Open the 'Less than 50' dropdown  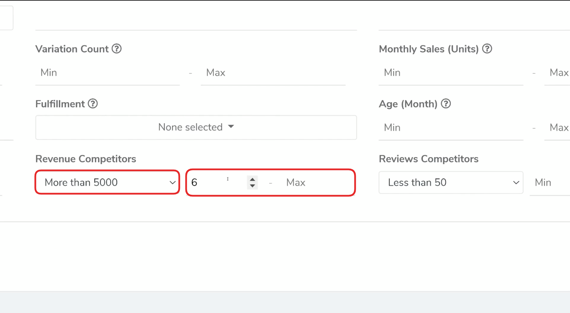click(450, 182)
